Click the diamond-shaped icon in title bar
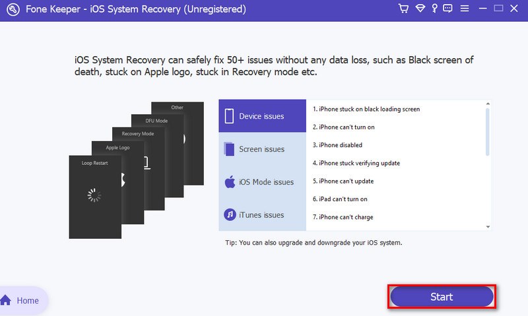The image size is (528, 316). [x=420, y=8]
